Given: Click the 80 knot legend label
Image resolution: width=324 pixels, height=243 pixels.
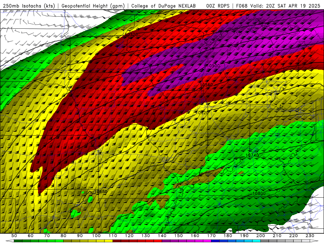Looking at the screenshot, I should click(63, 236).
